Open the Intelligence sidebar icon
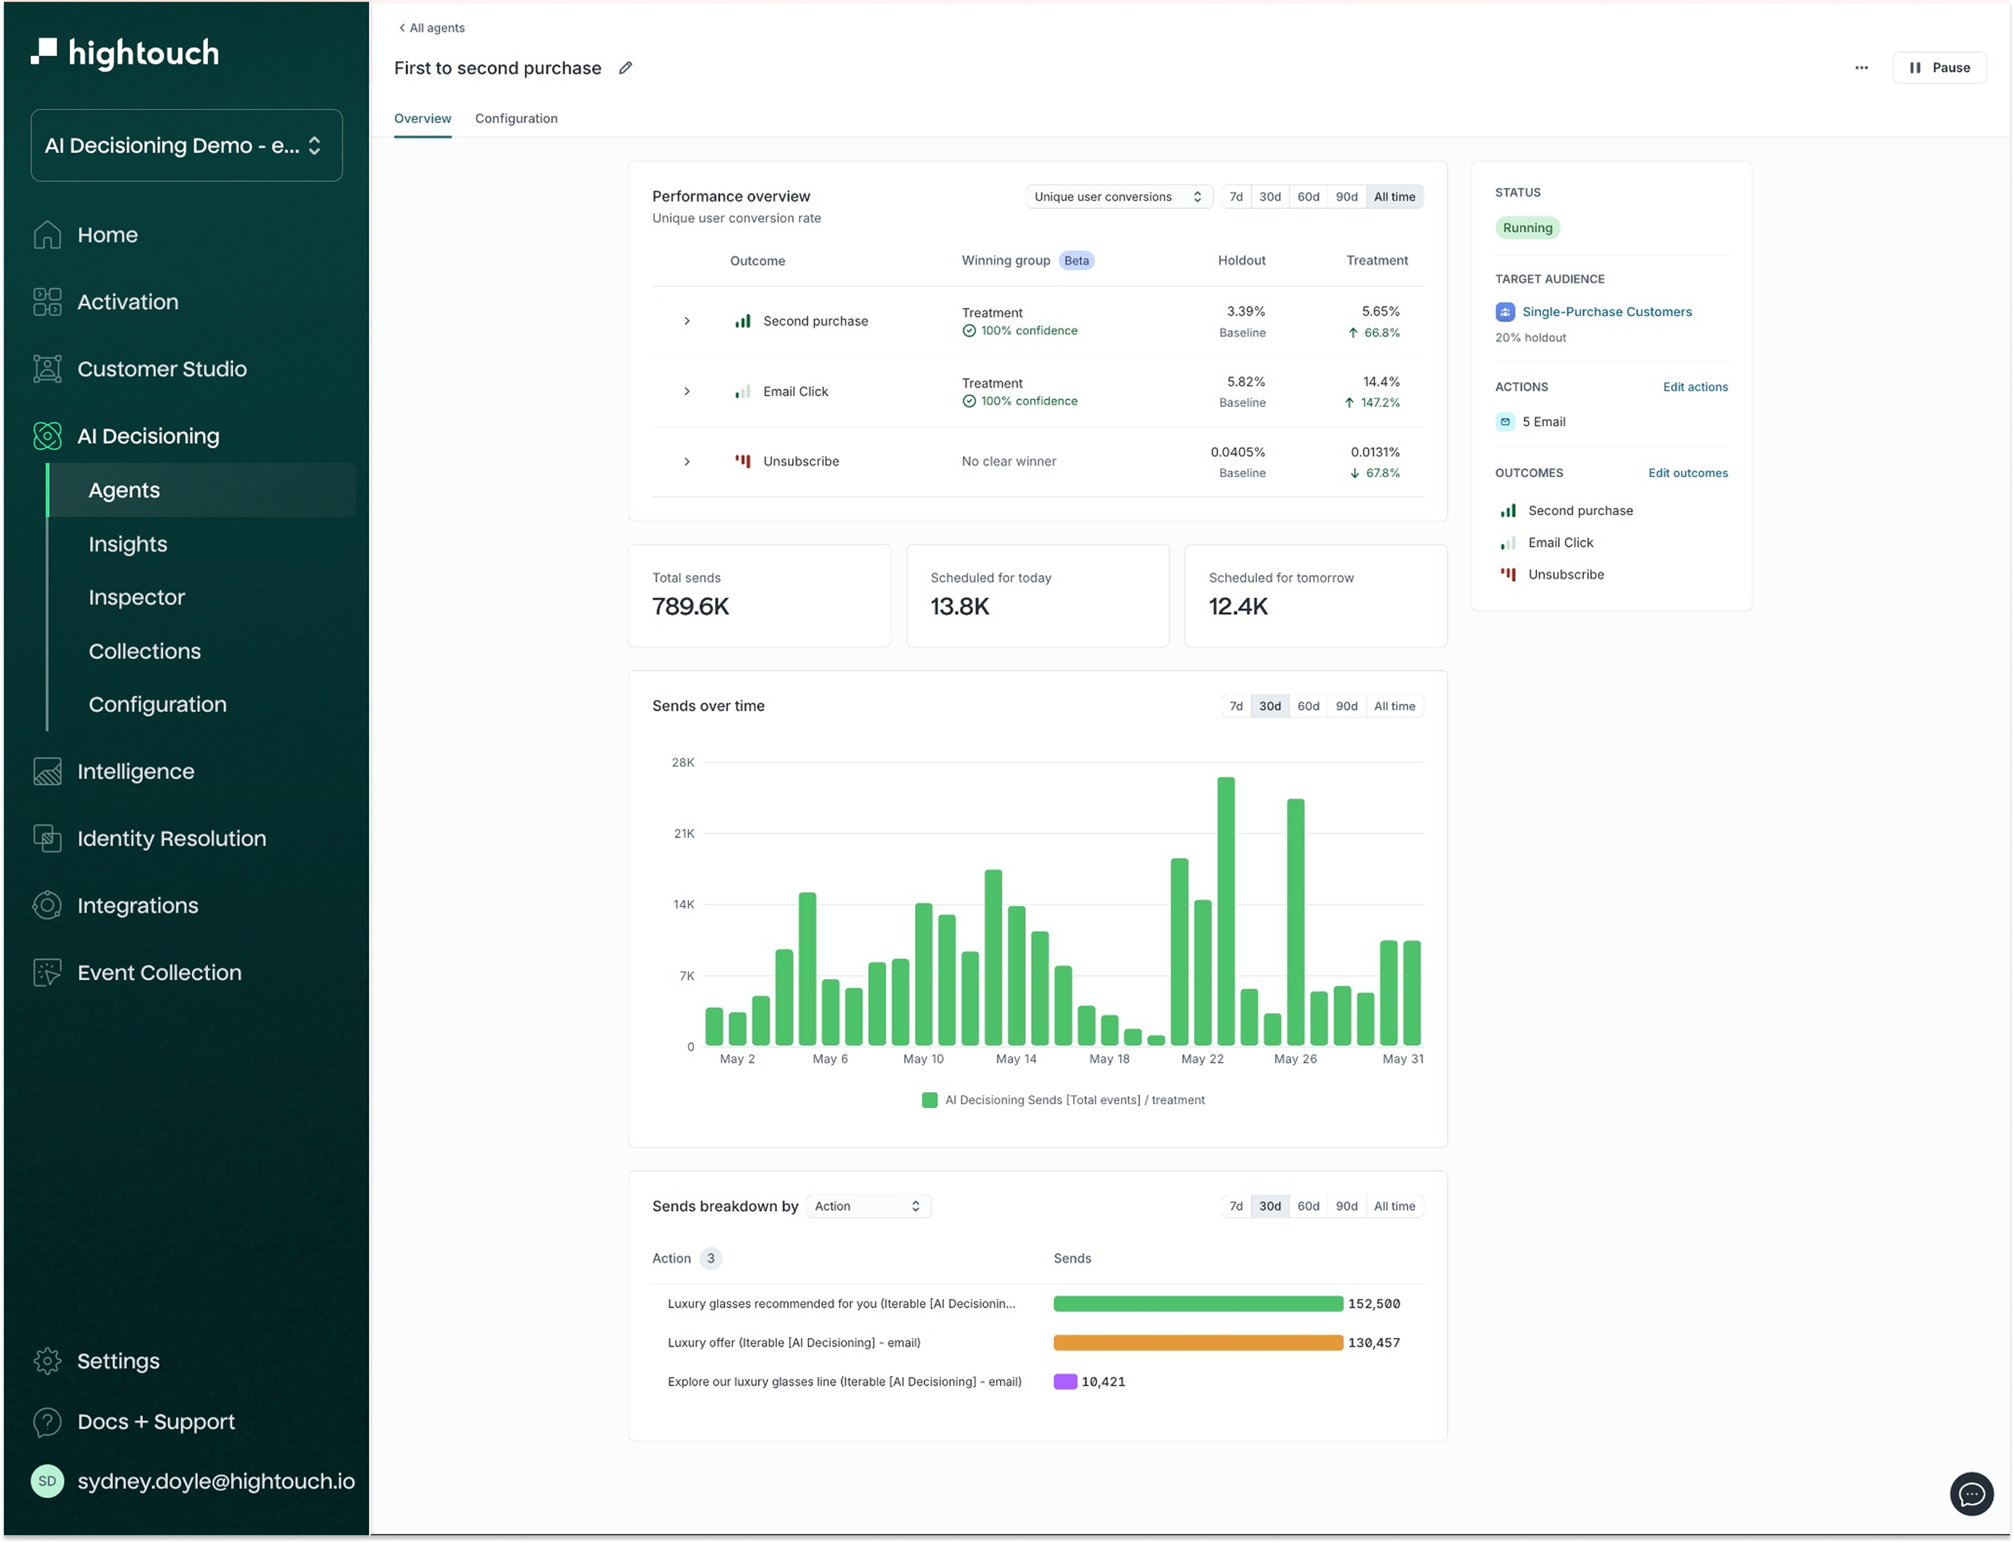The image size is (2014, 1543). (47, 771)
